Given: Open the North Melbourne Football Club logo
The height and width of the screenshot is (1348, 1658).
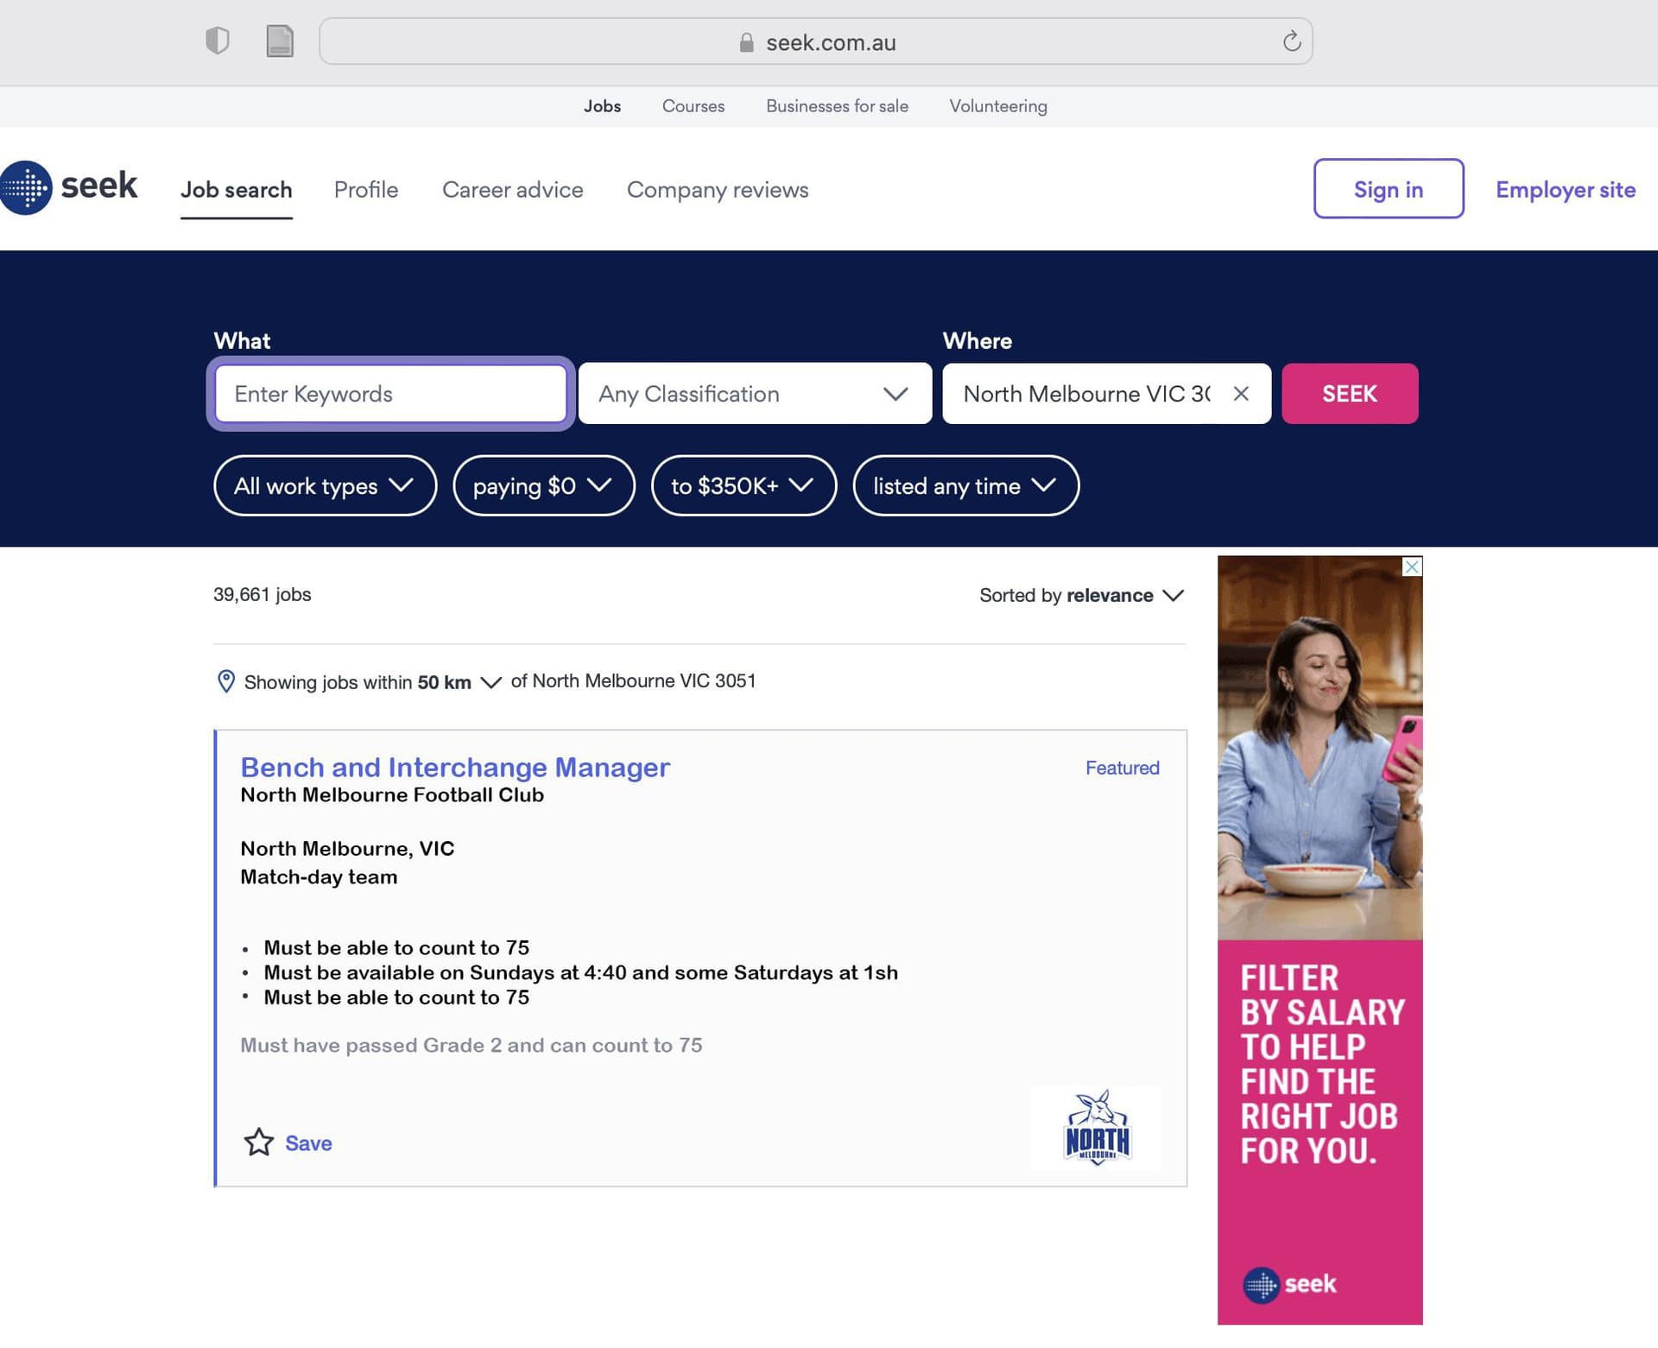Looking at the screenshot, I should 1097,1128.
